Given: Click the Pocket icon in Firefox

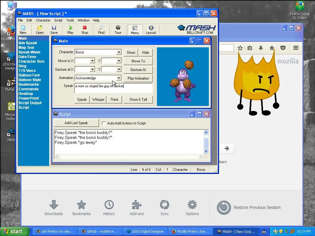Looking at the screenshot, I should 283,48.
